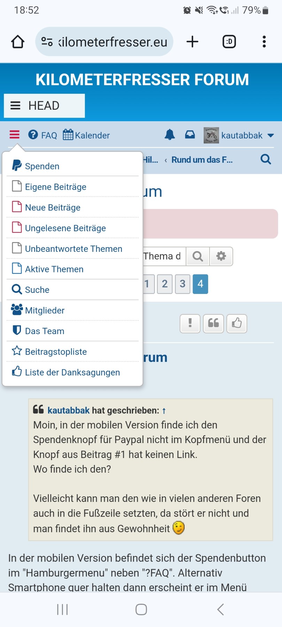Screen dimensions: 282x627
Task: Open the browser tab switcher
Action: [229, 42]
